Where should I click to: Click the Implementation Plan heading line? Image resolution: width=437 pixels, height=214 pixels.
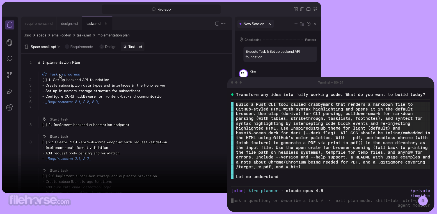(59, 63)
